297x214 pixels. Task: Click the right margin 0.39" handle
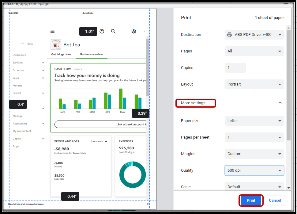pos(141,113)
